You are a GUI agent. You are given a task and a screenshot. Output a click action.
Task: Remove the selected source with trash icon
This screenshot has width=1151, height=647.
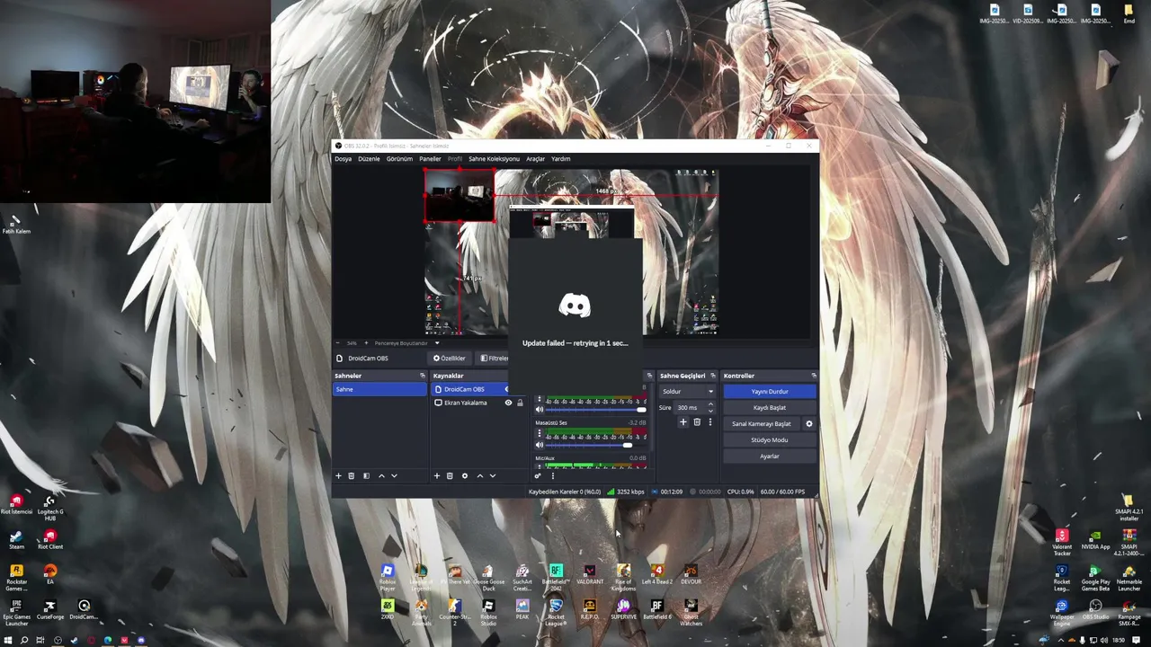(x=450, y=475)
